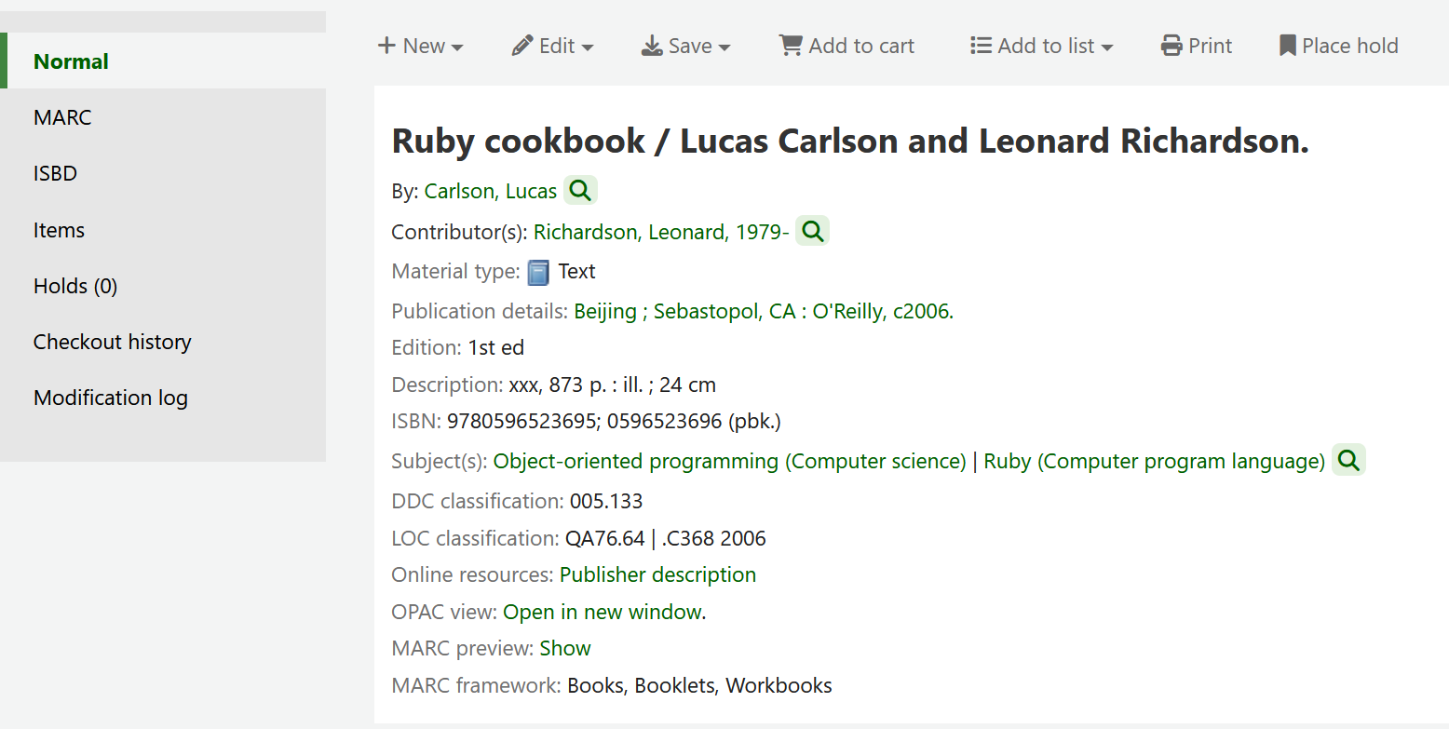Viewport: 1449px width, 729px height.
Task: Open the Add to list dropdown
Action: [1041, 45]
